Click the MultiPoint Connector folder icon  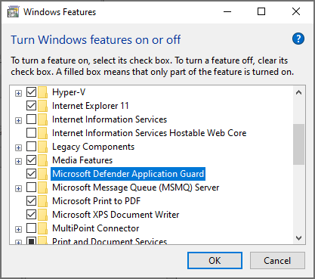[43, 228]
